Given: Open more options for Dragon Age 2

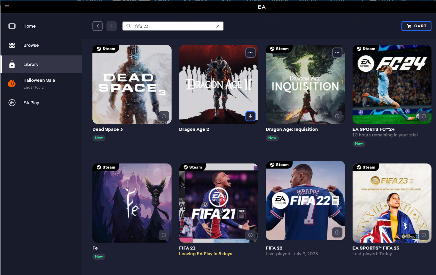Looking at the screenshot, I should pyautogui.click(x=250, y=53).
